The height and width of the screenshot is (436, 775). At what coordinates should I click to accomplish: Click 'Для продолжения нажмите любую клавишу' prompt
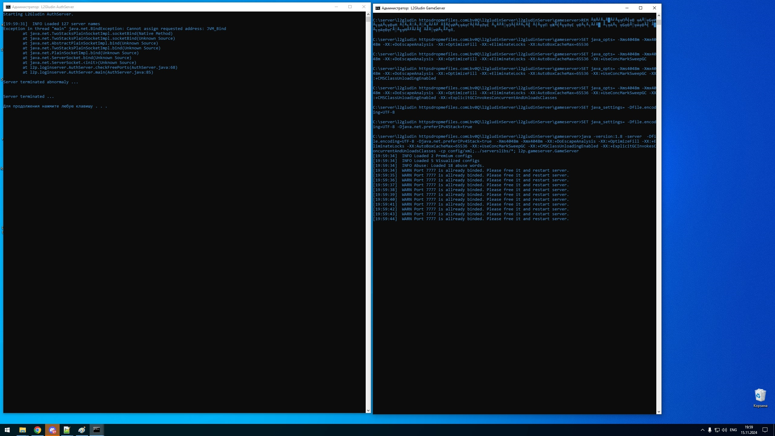click(x=55, y=106)
